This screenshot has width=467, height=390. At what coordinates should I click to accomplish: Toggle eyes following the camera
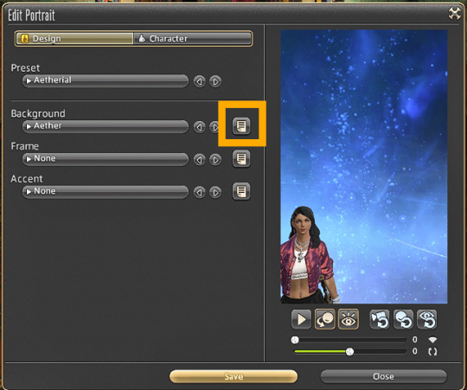tap(349, 319)
